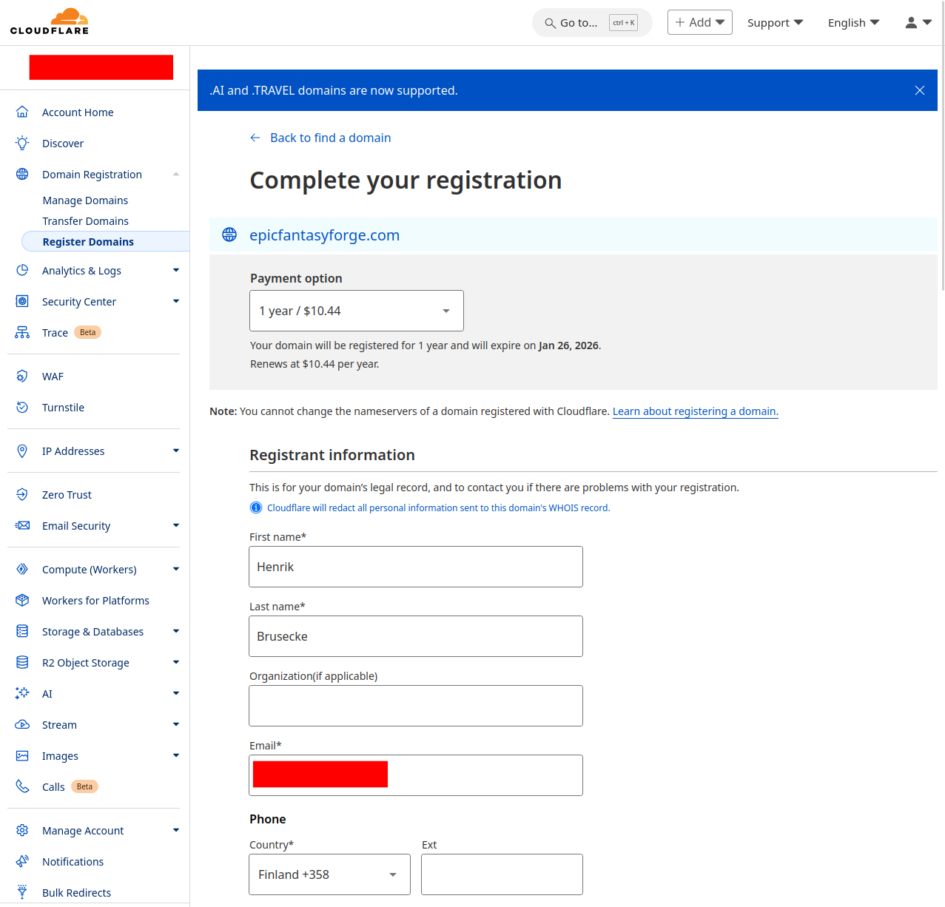Expand the Images submenu arrow
This screenshot has height=907, width=945.
176,755
